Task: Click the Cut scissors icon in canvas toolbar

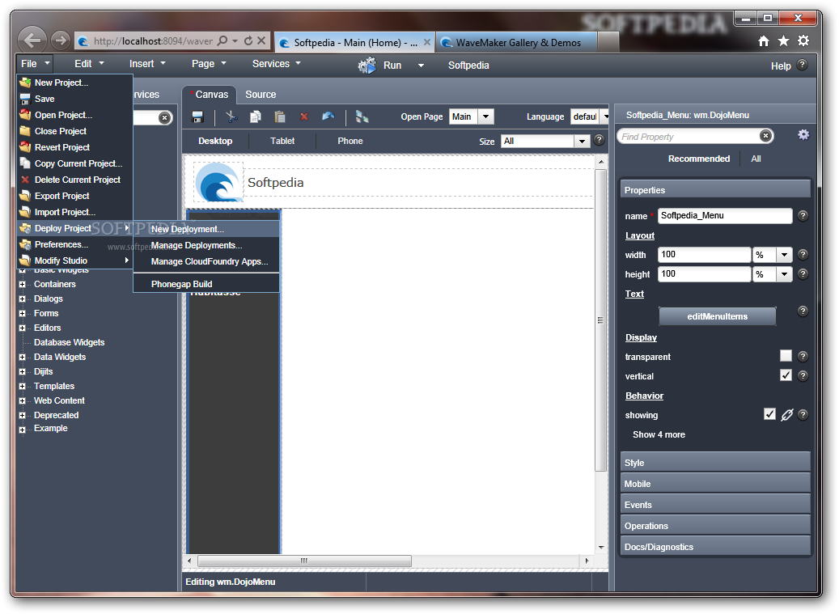Action: tap(231, 116)
